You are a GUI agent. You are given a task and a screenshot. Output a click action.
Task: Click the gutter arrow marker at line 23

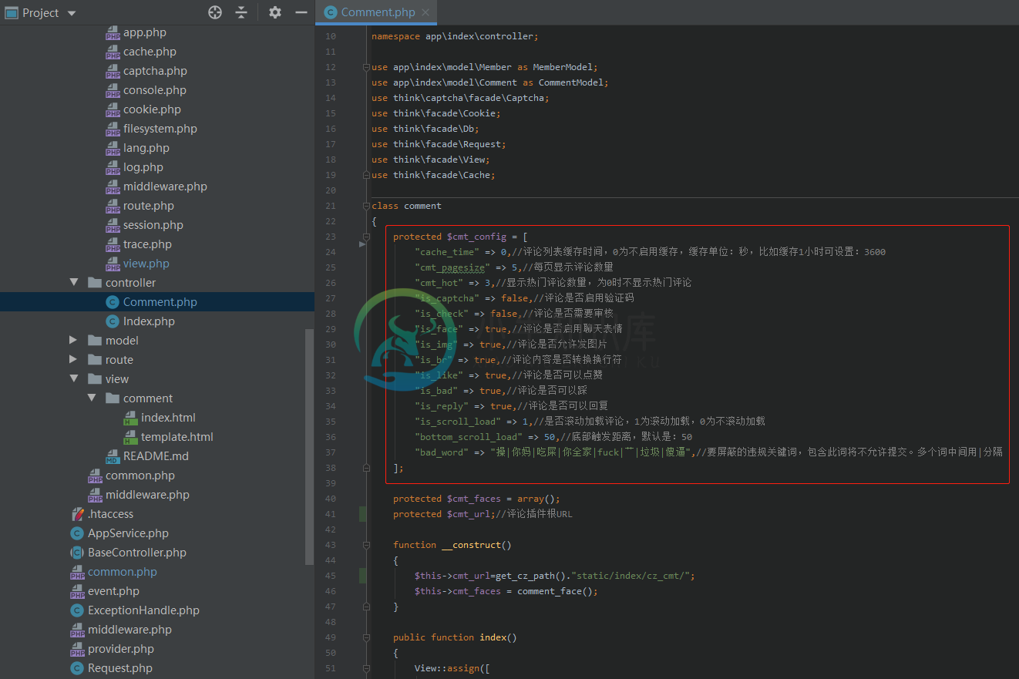(362, 244)
